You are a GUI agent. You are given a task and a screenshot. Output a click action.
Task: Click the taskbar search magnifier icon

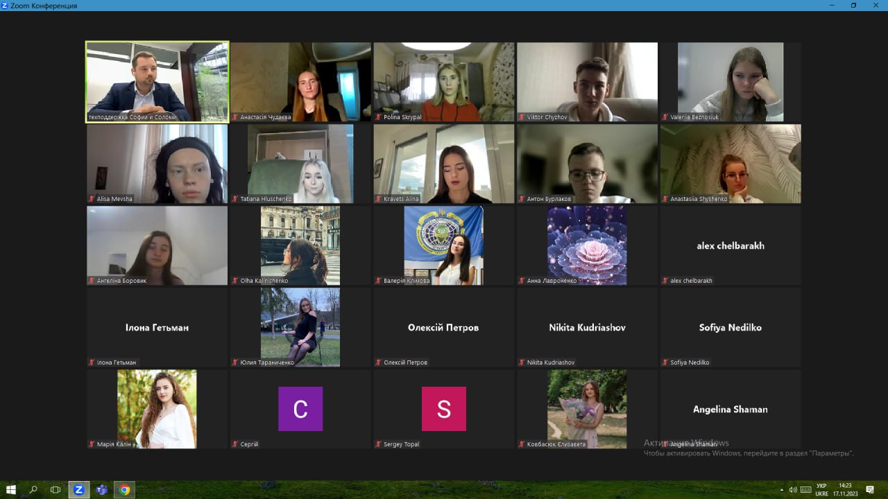pyautogui.click(x=33, y=490)
